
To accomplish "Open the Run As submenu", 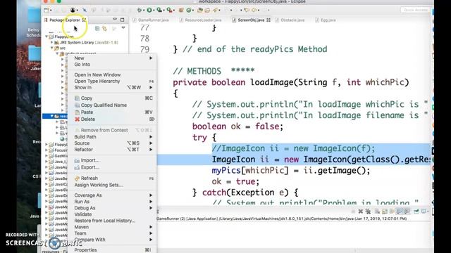I will point(113,202).
